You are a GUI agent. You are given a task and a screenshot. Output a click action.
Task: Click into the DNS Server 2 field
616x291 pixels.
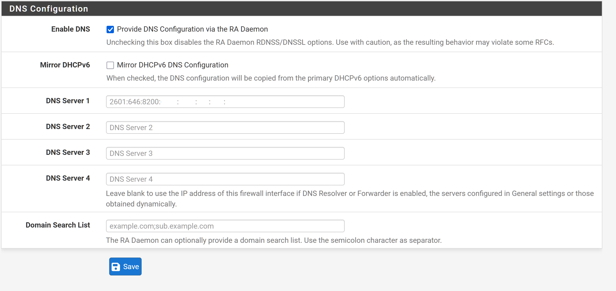(225, 127)
